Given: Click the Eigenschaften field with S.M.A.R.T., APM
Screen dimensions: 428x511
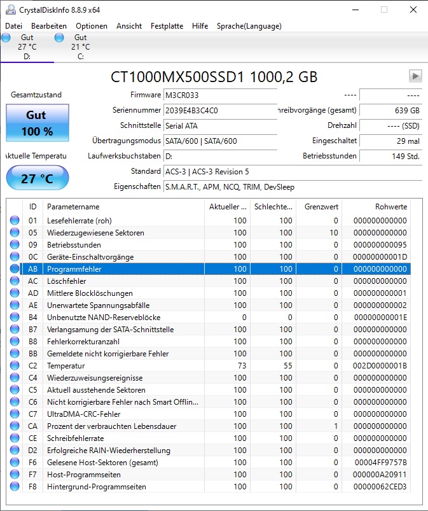Looking at the screenshot, I should [293, 187].
